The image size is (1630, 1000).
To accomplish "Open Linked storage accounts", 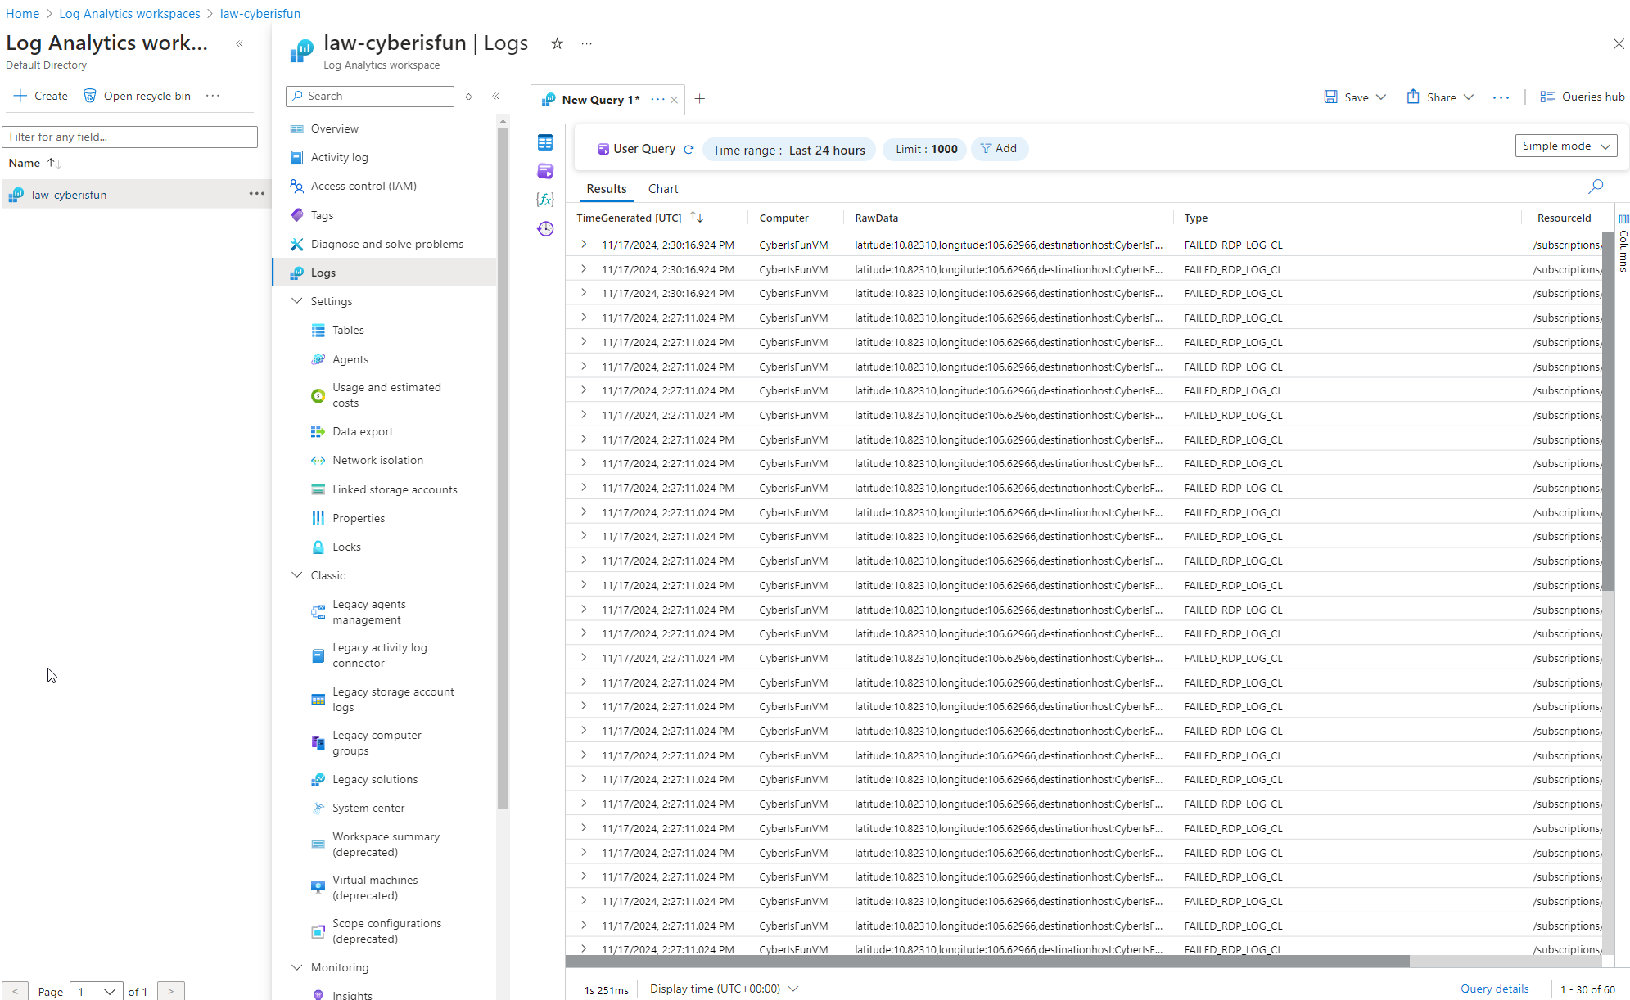I will [x=395, y=489].
